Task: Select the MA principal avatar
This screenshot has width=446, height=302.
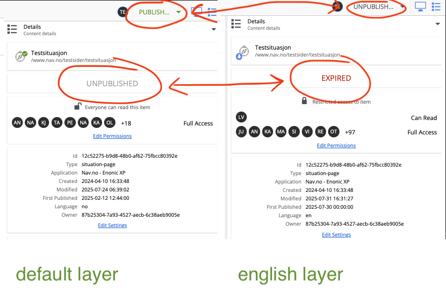Action: point(281,131)
